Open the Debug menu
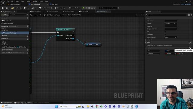This screenshot has width=193, height=109. [28, 1]
